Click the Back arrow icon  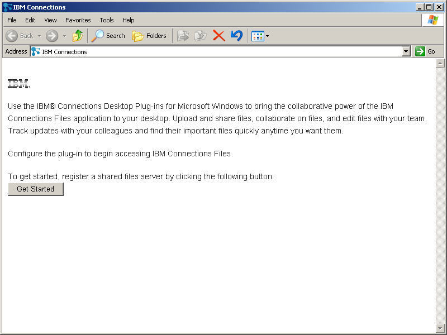(12, 36)
